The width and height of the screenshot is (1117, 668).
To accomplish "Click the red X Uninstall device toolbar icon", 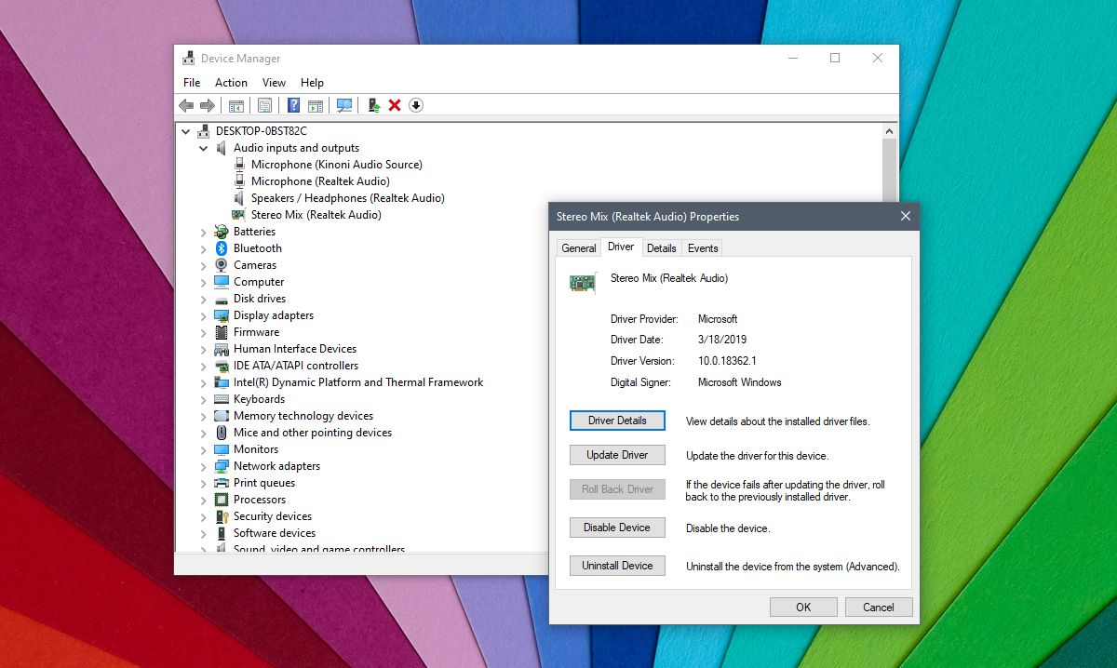I will click(395, 105).
